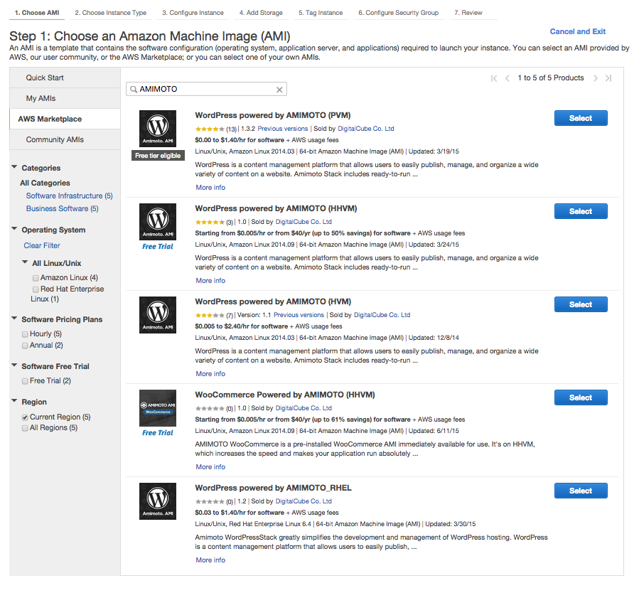Click star rating of WordPress AMIMOTO (HHVM)
The height and width of the screenshot is (598, 639).
pyautogui.click(x=210, y=222)
